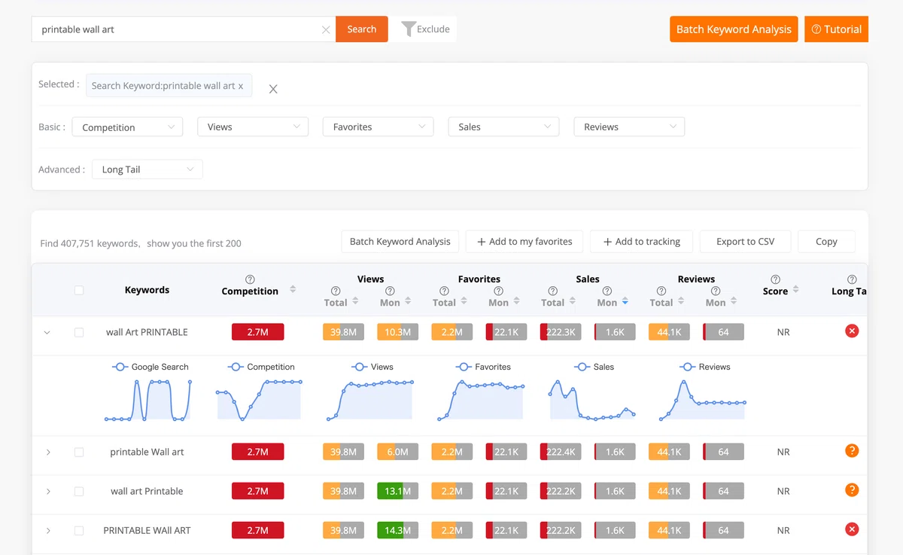
Task: Click the orange Search button
Action: 362,29
